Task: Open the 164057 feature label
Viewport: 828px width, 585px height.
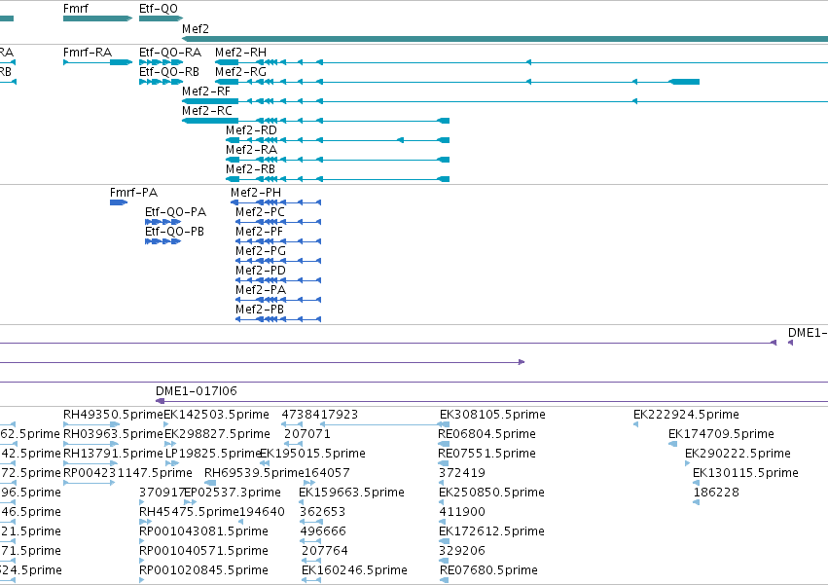Action: point(327,473)
